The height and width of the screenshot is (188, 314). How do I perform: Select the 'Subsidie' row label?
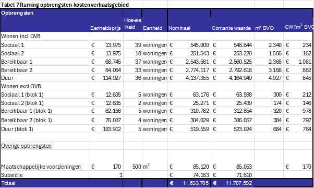point(12,175)
